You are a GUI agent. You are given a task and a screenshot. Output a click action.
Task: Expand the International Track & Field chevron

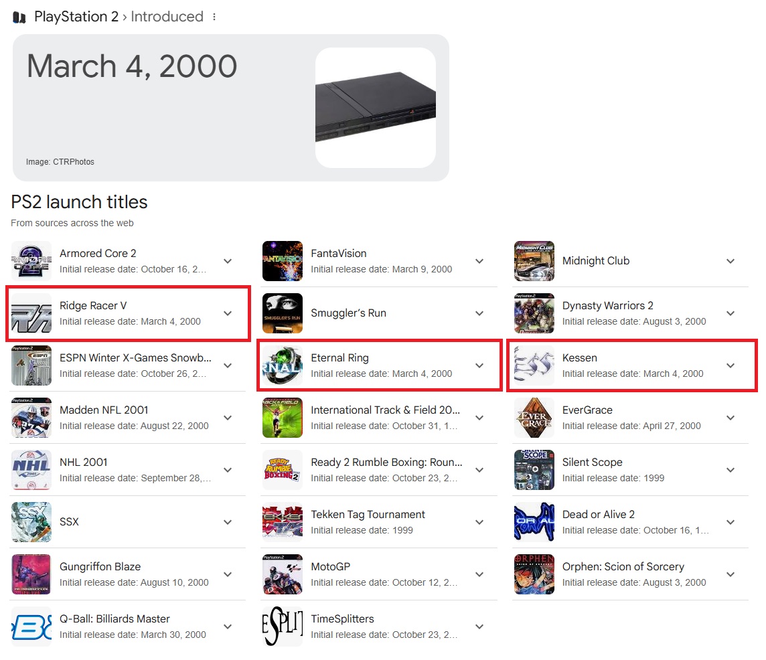479,418
